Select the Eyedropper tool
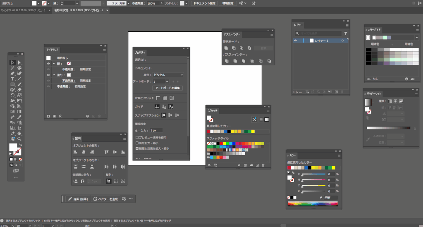423x227 pixels. [19, 117]
